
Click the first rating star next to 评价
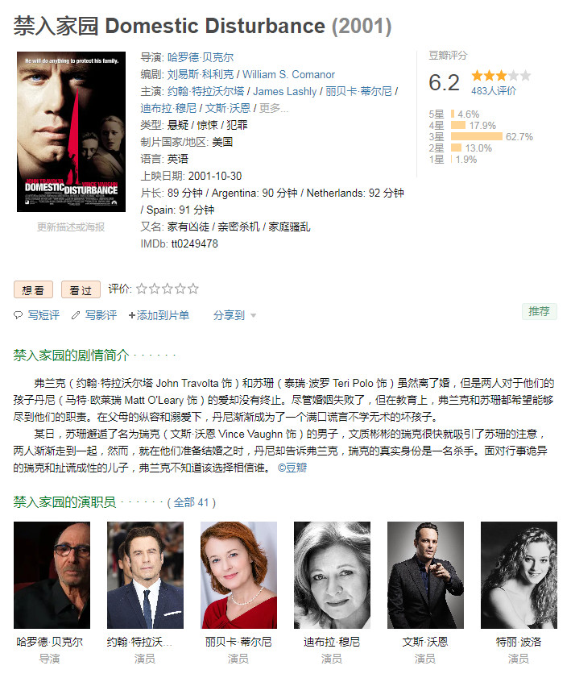tap(142, 289)
